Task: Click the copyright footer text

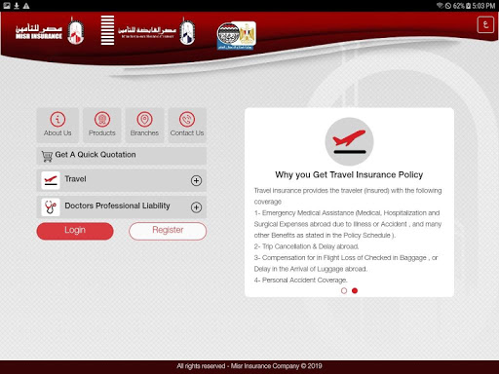Action: point(249,366)
